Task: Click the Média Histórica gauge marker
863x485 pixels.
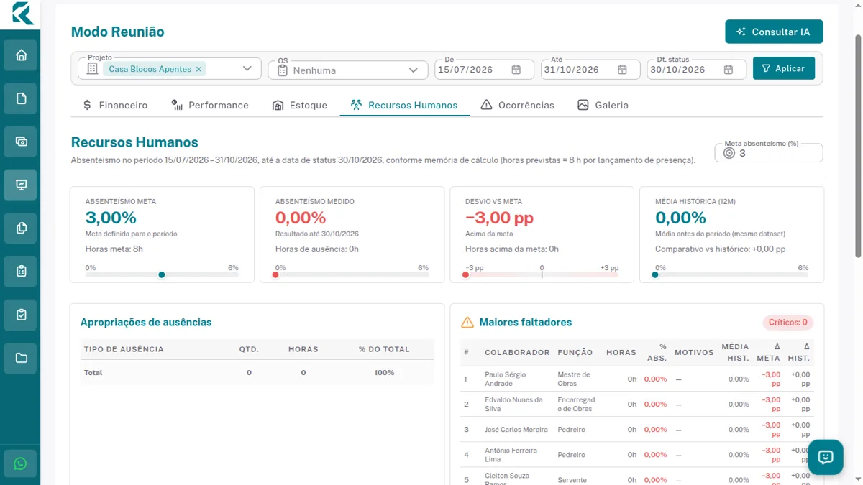Action: coord(655,274)
